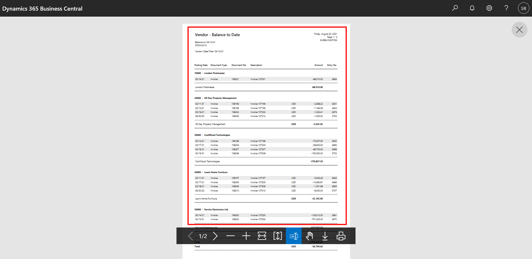Select the London Postmaster invoice row
This screenshot has width=532, height=259.
[265, 79]
